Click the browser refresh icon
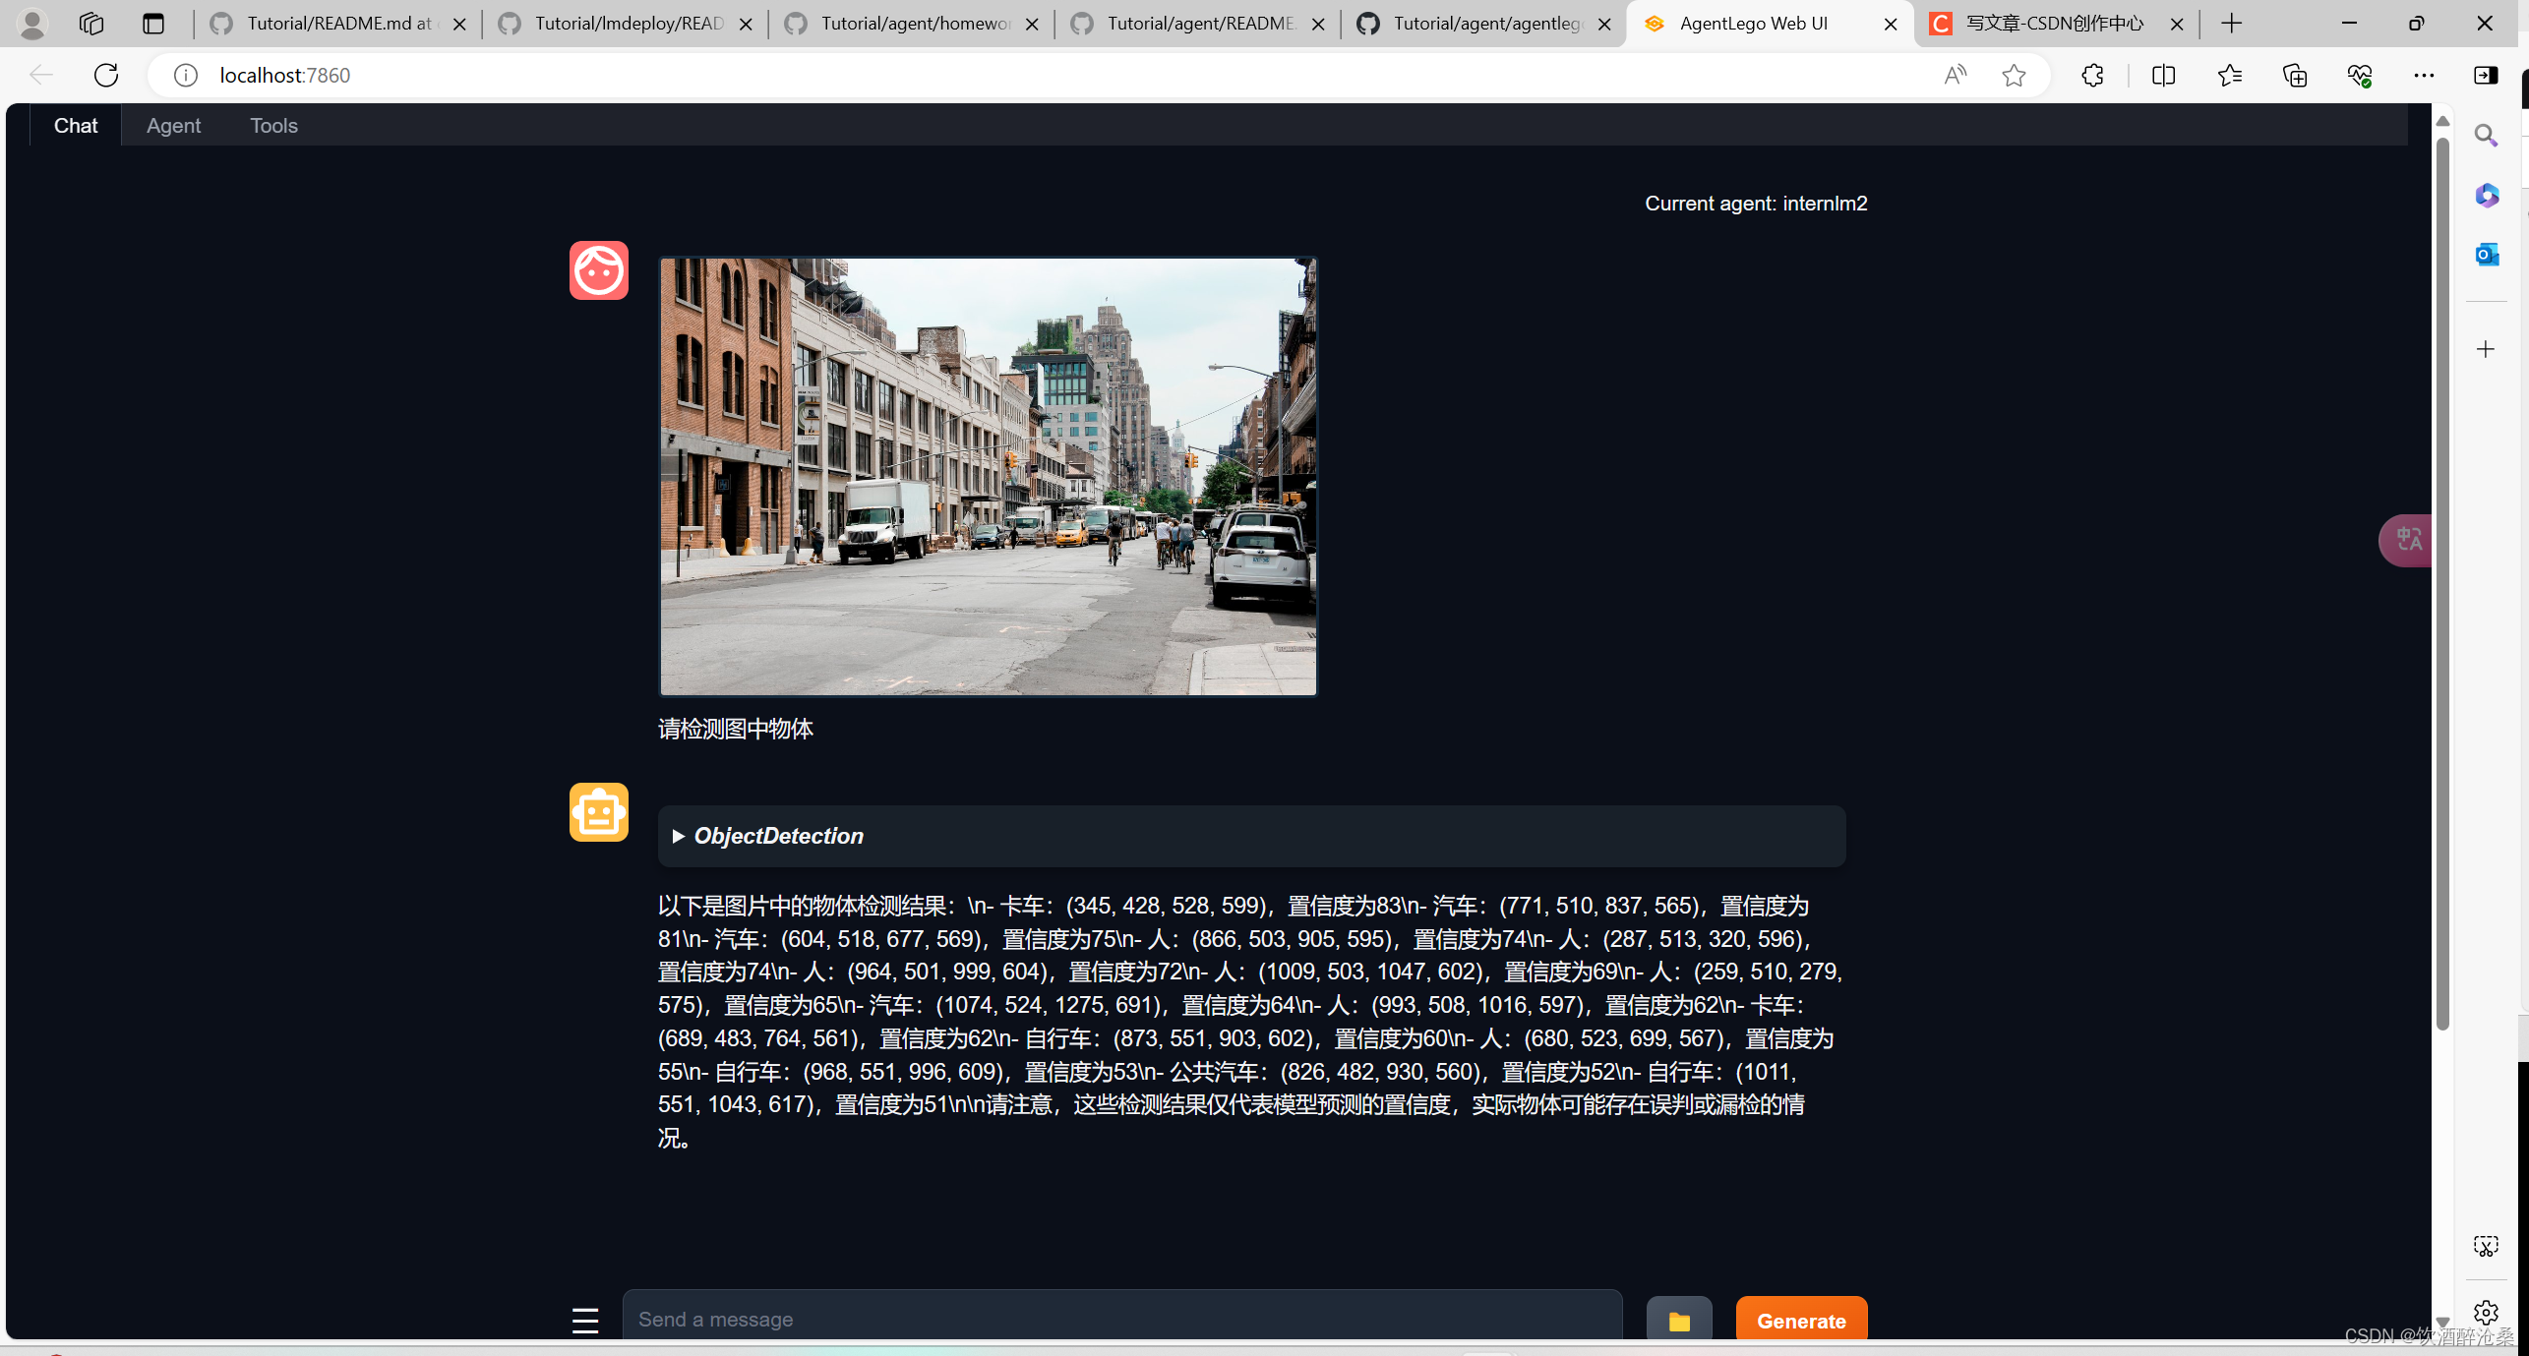This screenshot has height=1356, width=2529. (x=106, y=75)
